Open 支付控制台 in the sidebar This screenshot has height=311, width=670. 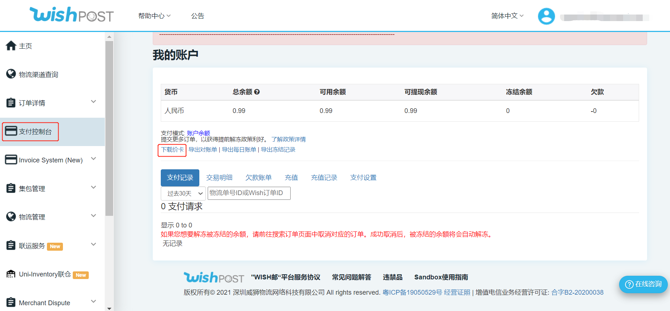35,132
